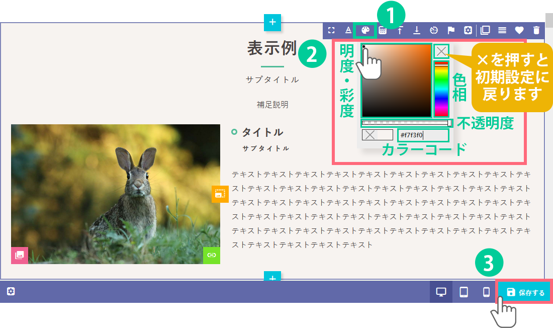This screenshot has height=328, width=553.
Task: Pick a color in the saturation-brightness area
Action: (x=396, y=80)
